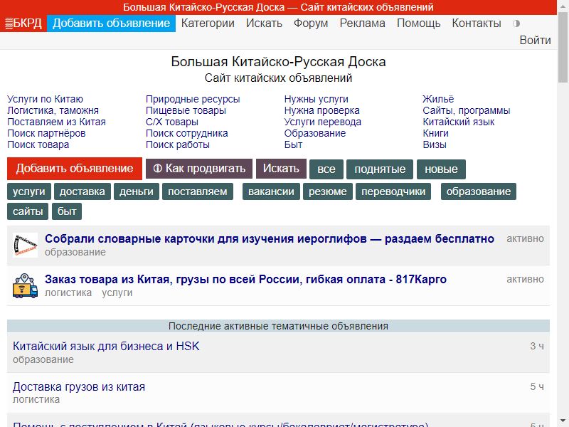Click образование tag under flashcards ad
569x427 pixels.
75,252
